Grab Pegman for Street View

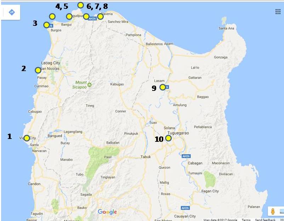(273, 211)
